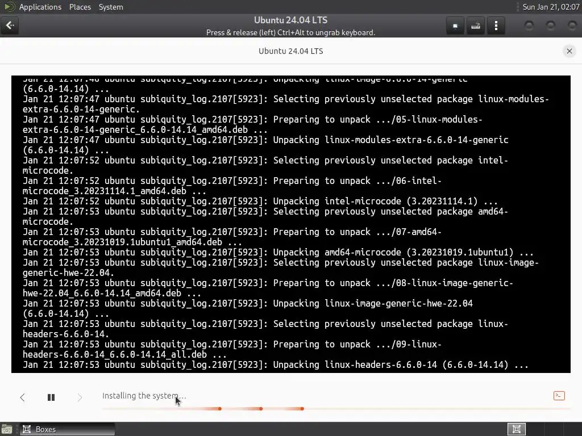
Task: Click the 'Installing the system...' status text
Action: [144, 396]
